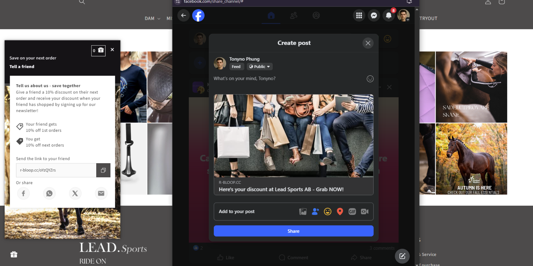Copy the r-bloop.cc referral link
533x266 pixels.
[103, 170]
